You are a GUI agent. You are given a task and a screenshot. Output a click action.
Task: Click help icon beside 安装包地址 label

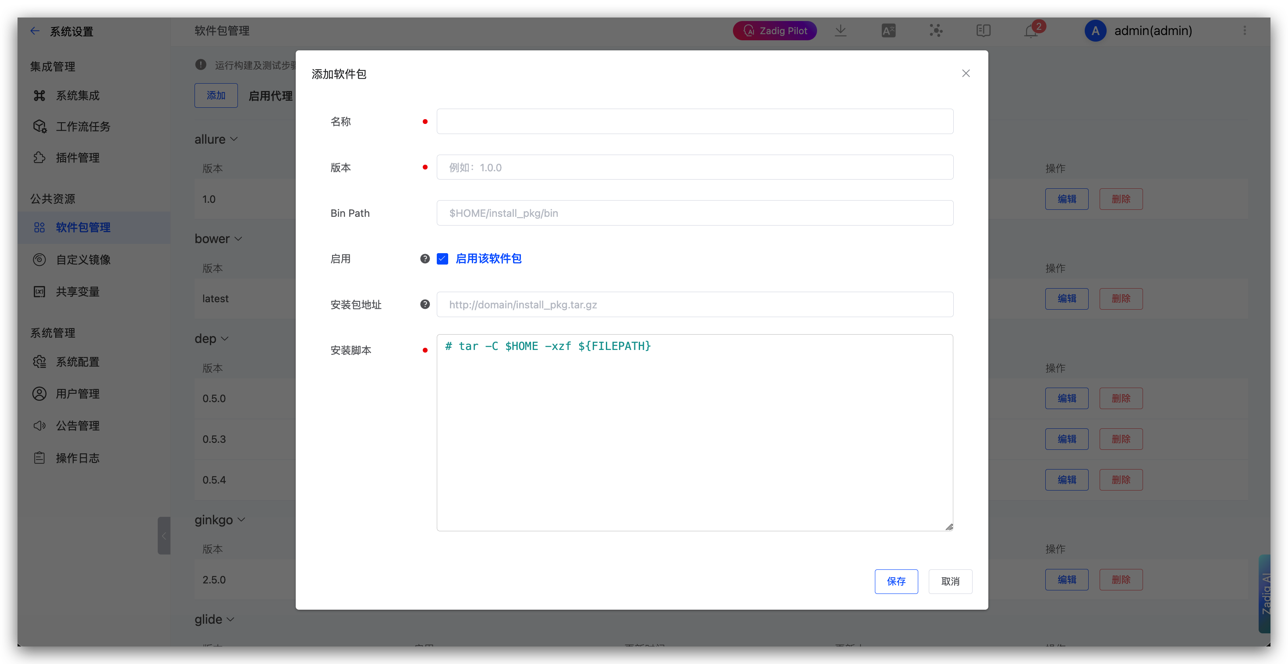point(425,304)
